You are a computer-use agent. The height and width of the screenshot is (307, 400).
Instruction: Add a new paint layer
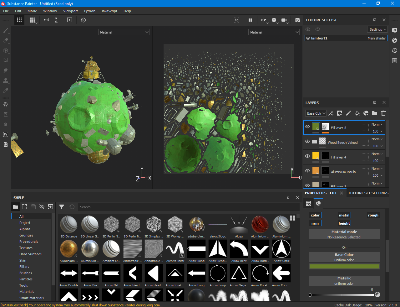click(x=348, y=113)
